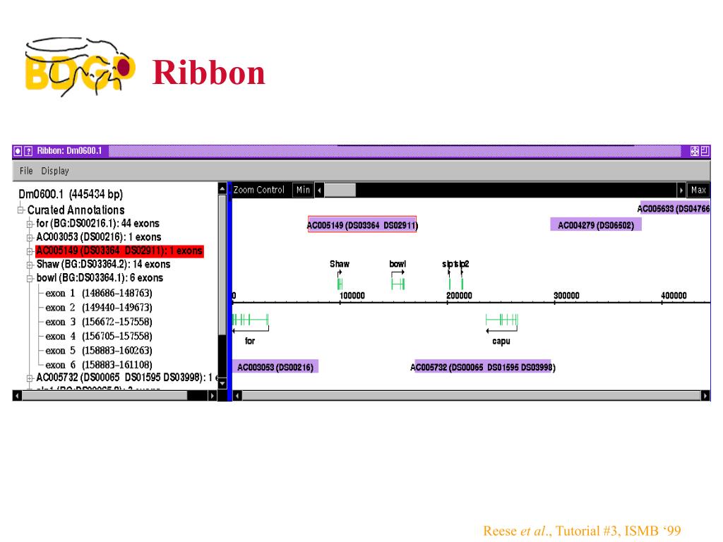The image size is (723, 542).
Task: Click the tree panel scroll up arrow
Action: pos(222,188)
